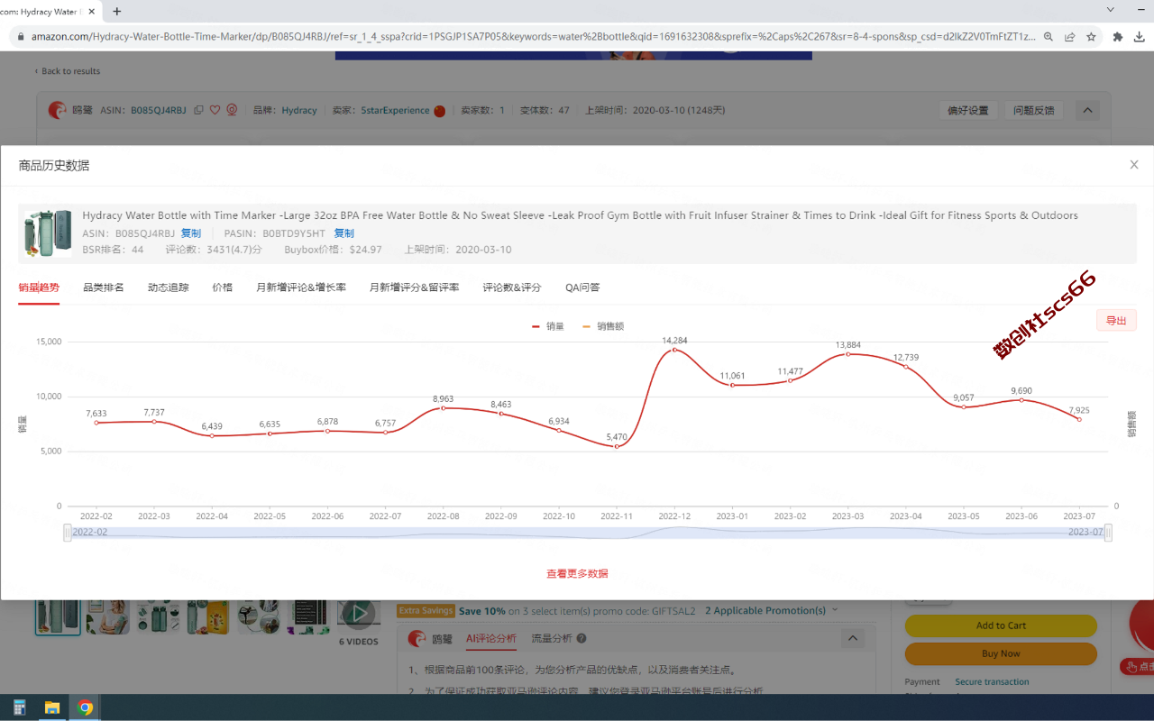
Task: Click the red flag icon beside 5starExperience
Action: pos(440,111)
